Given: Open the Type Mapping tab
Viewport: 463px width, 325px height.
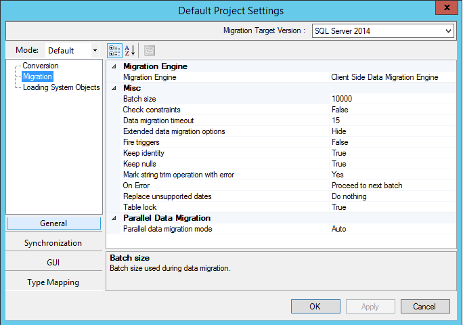Looking at the screenshot, I should point(53,282).
